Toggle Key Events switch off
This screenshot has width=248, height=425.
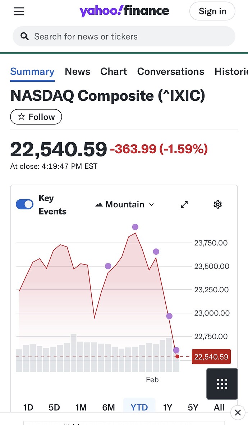click(x=25, y=204)
